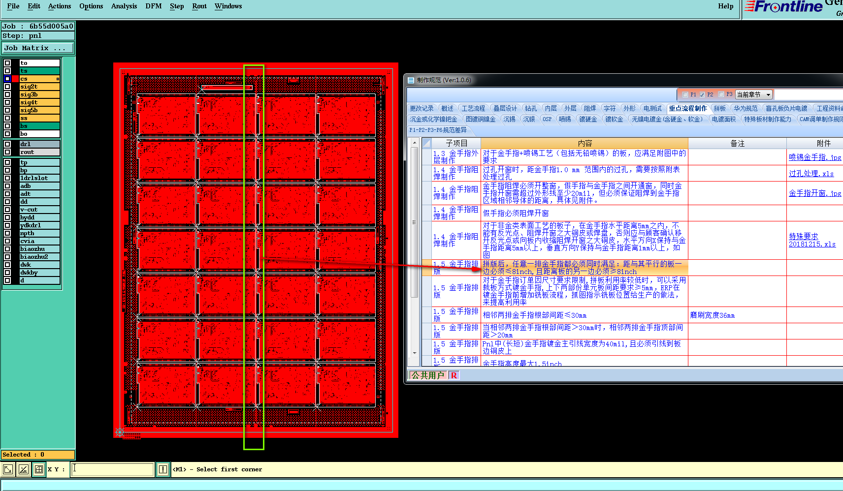Switch to the 钻孔 tab
This screenshot has height=491, width=843.
tap(531, 108)
